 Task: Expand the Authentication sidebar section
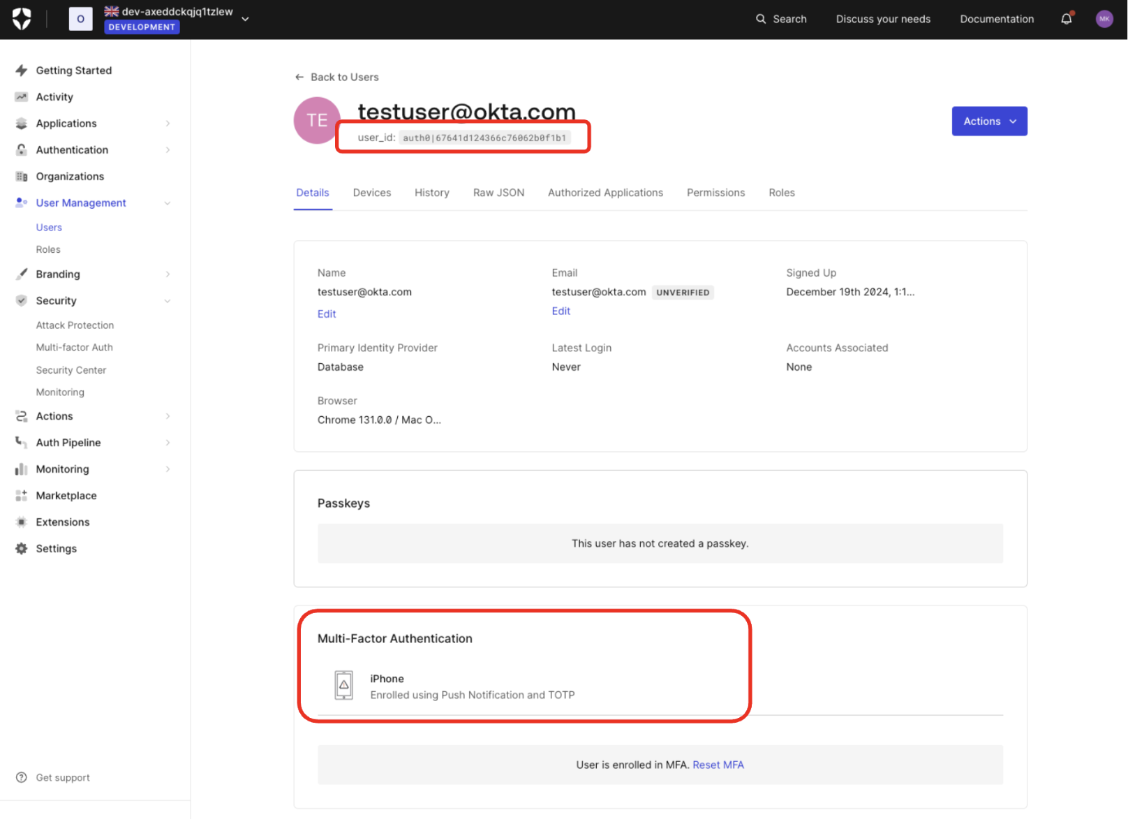click(168, 150)
